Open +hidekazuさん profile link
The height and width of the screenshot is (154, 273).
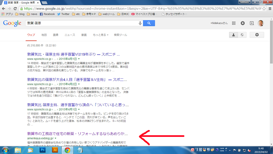click(219, 23)
